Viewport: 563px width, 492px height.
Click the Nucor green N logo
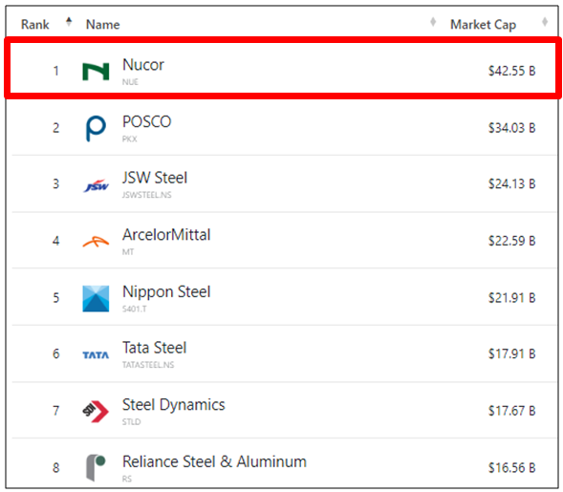pyautogui.click(x=96, y=72)
